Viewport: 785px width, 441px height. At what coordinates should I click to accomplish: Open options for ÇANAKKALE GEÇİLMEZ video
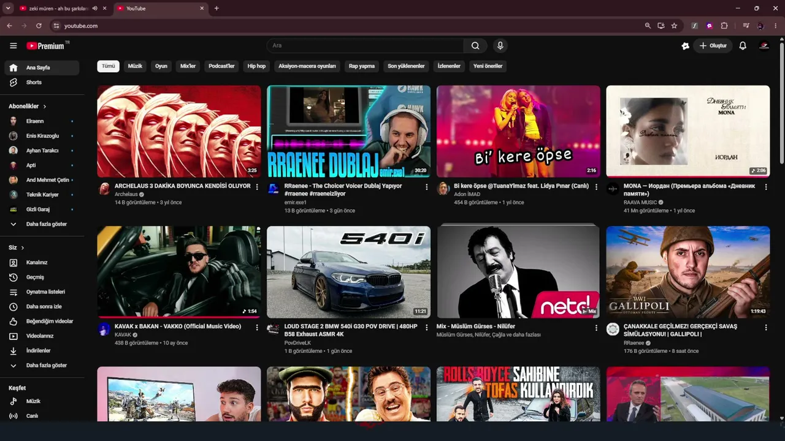coord(766,327)
